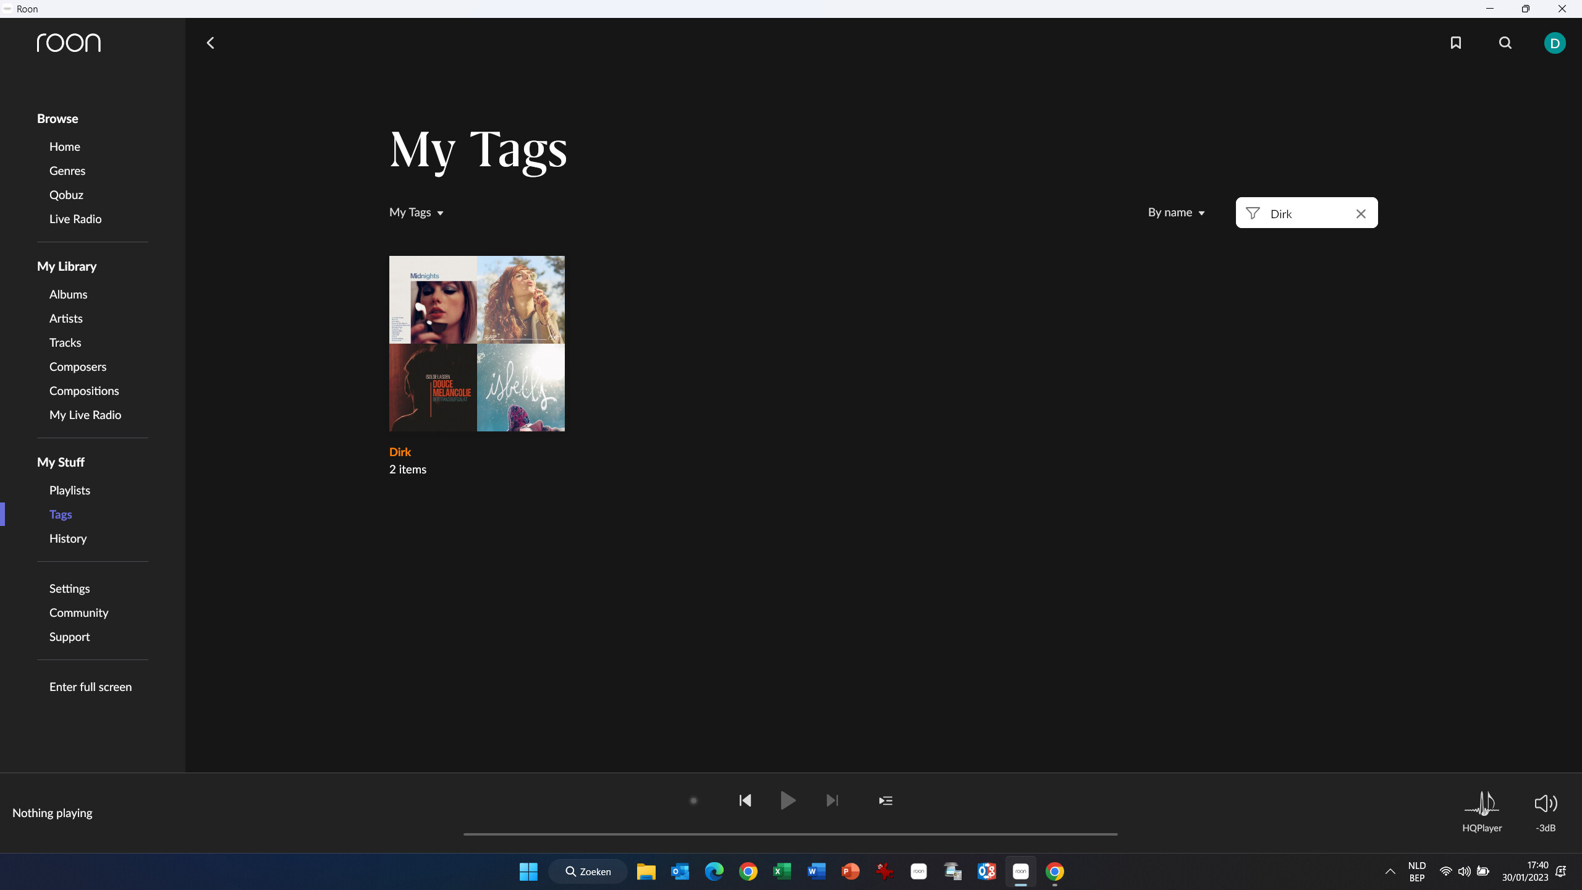Image resolution: width=1582 pixels, height=890 pixels.
Task: Expand the My Tags dropdown
Action: [417, 213]
